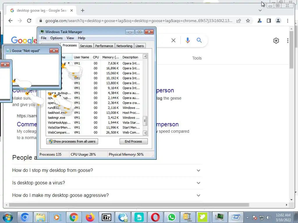Open Google quick settings gear

coord(276,41)
